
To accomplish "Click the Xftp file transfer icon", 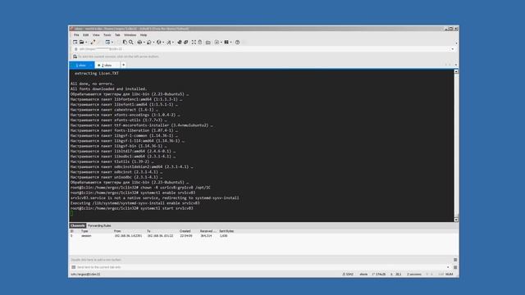I will point(180,42).
